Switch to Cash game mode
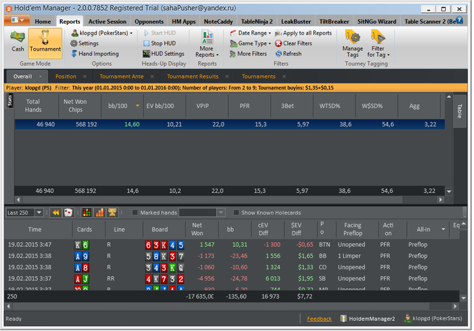 pos(18,41)
